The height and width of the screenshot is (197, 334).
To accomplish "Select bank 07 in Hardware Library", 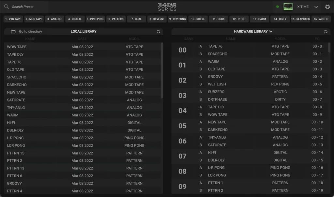I will click(182, 156).
